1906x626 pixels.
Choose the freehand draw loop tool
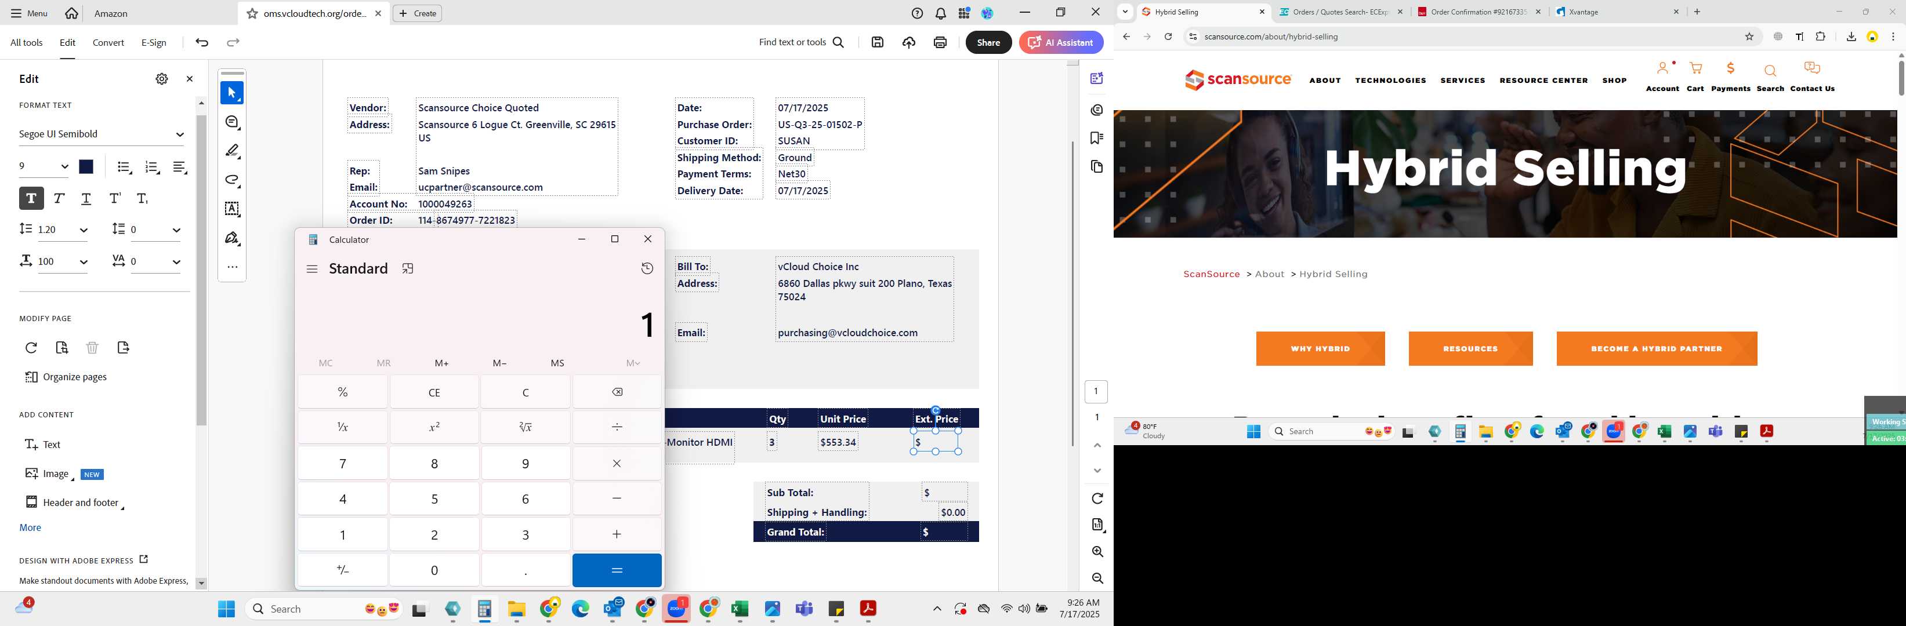coord(233,180)
